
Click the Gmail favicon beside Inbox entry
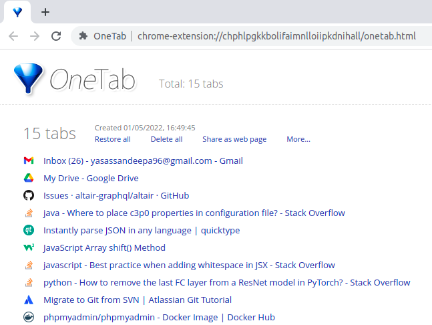(x=29, y=160)
